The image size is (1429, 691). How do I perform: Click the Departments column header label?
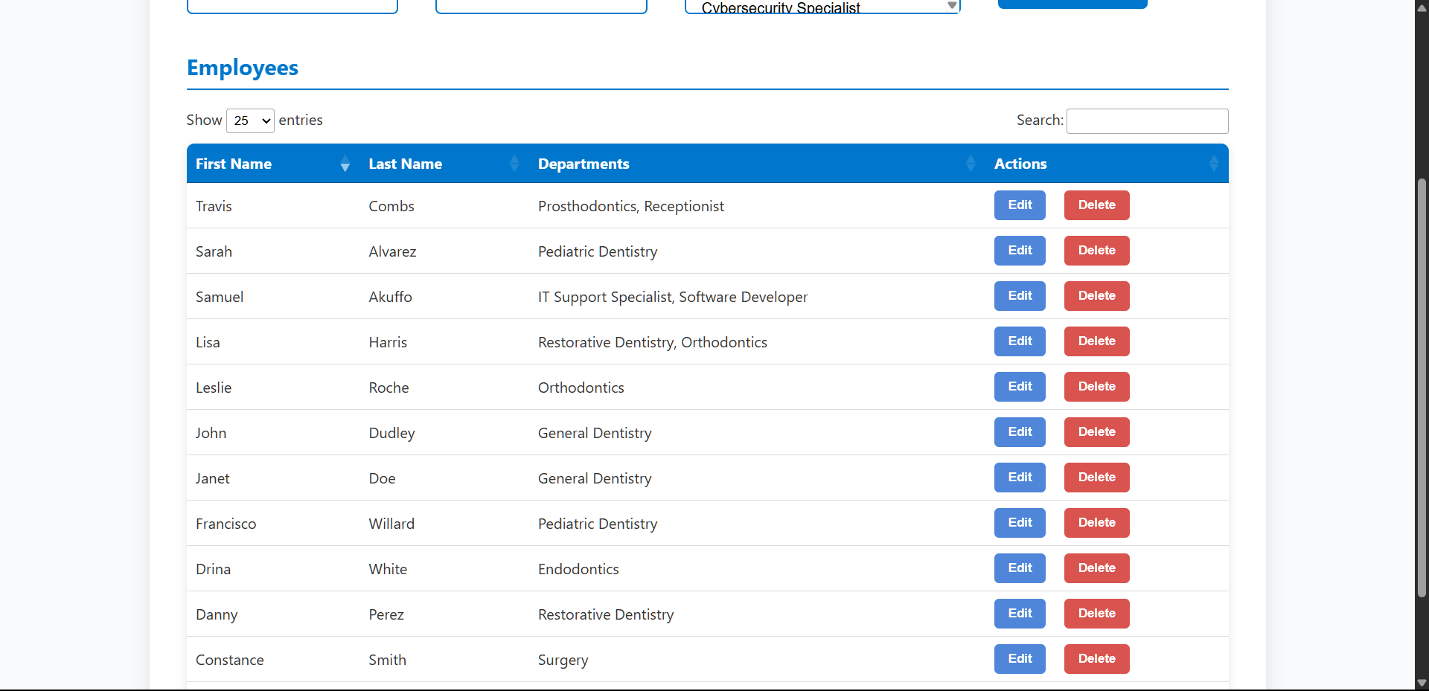click(x=584, y=164)
